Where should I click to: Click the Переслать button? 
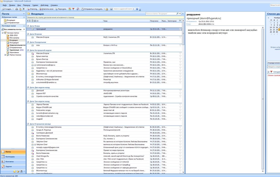pyautogui.click(x=61, y=9)
